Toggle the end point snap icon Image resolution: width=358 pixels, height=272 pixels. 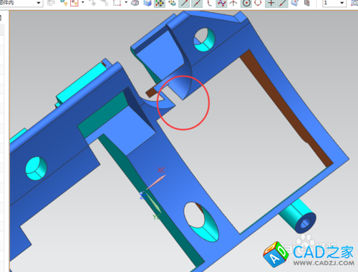tap(184, 4)
